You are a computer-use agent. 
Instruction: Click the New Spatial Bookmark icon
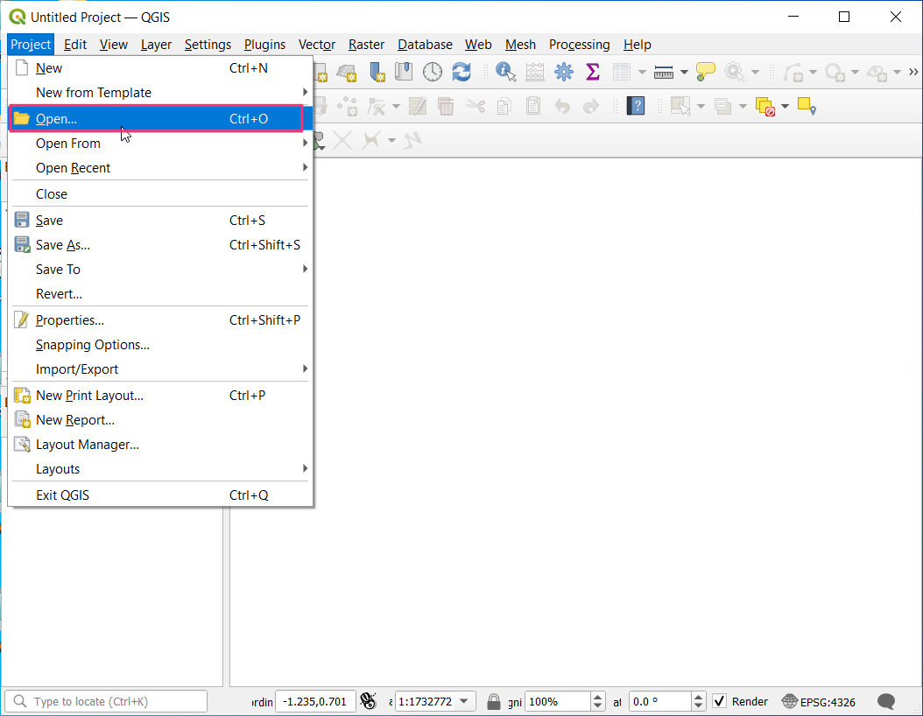[x=377, y=73]
